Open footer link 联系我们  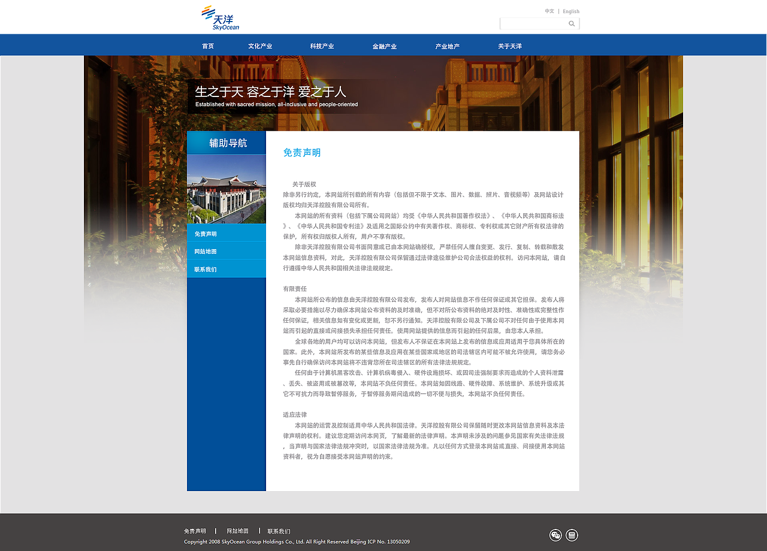(279, 531)
